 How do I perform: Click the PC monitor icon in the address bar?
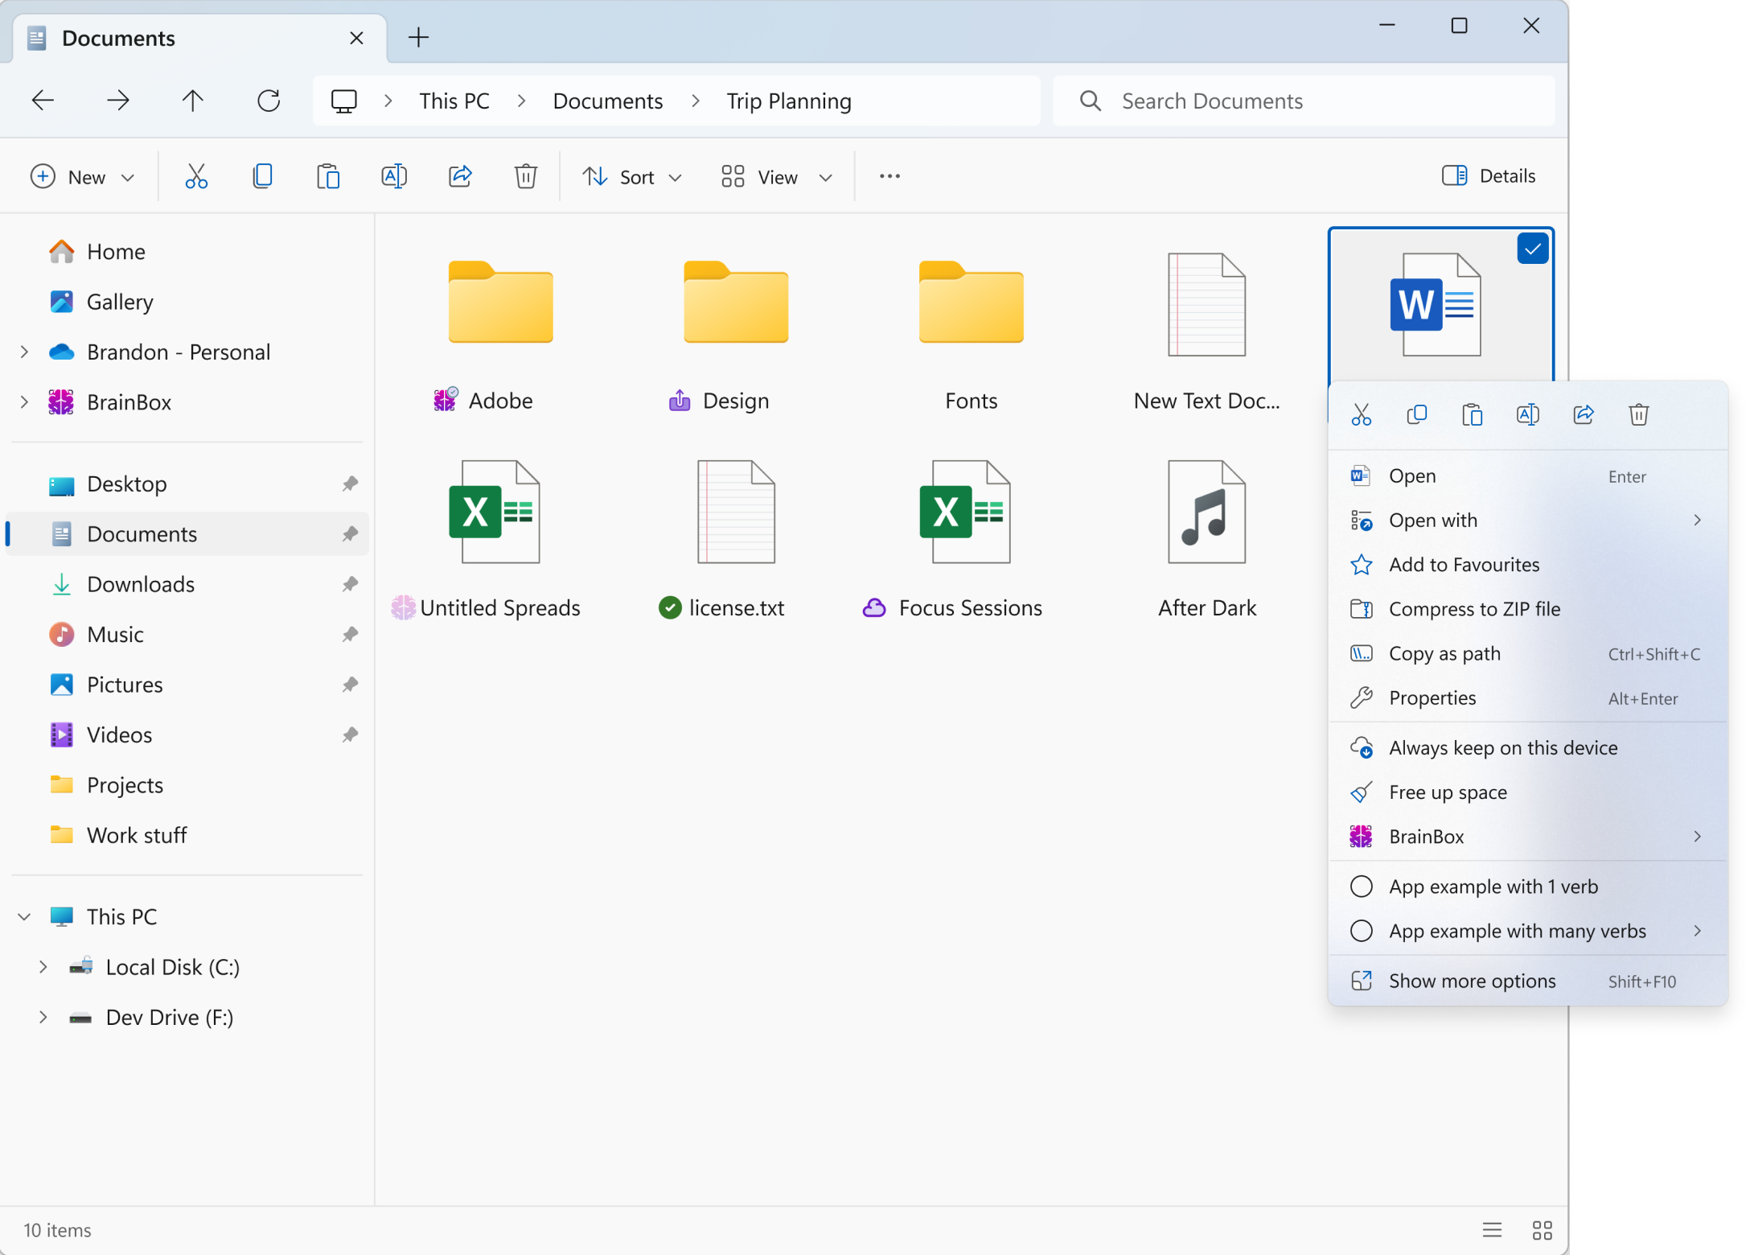pyautogui.click(x=344, y=101)
